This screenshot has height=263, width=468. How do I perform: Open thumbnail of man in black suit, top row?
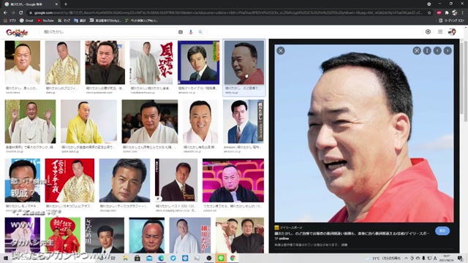[105, 62]
